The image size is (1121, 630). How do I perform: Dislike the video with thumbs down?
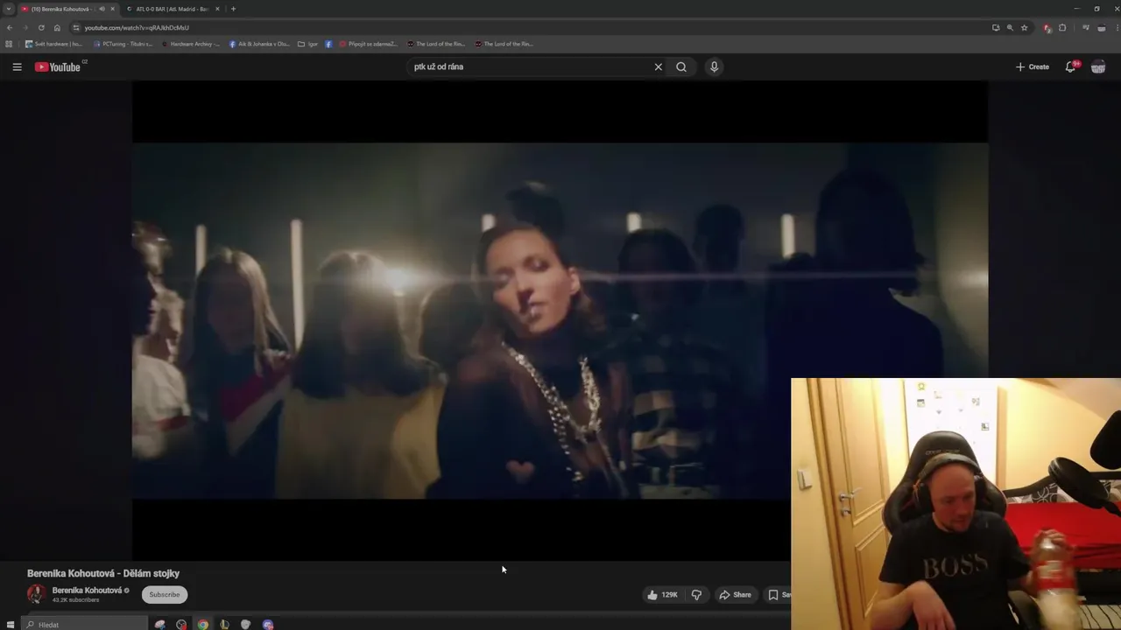[696, 595]
